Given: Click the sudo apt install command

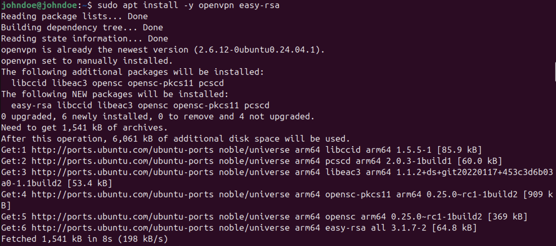Looking at the screenshot, I should pyautogui.click(x=188, y=5).
